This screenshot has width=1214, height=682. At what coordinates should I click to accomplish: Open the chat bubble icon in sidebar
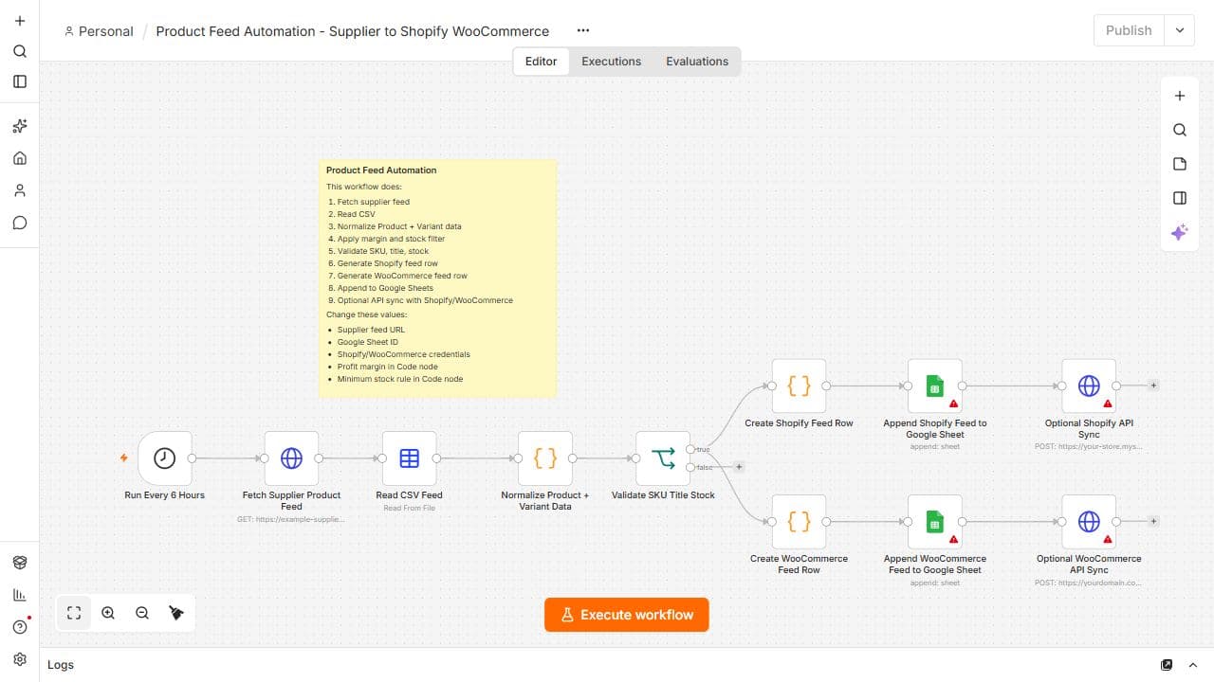point(20,223)
